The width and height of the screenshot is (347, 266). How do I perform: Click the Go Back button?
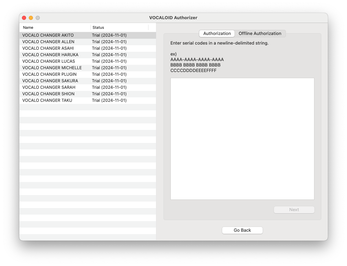(x=242, y=230)
